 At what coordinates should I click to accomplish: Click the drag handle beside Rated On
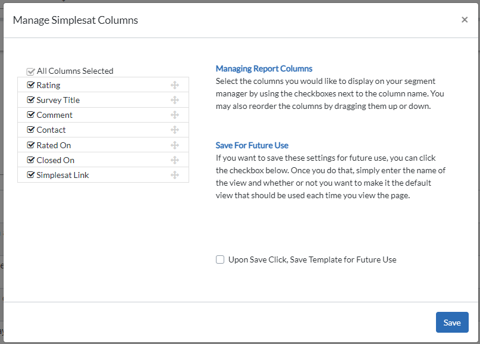[x=175, y=145]
